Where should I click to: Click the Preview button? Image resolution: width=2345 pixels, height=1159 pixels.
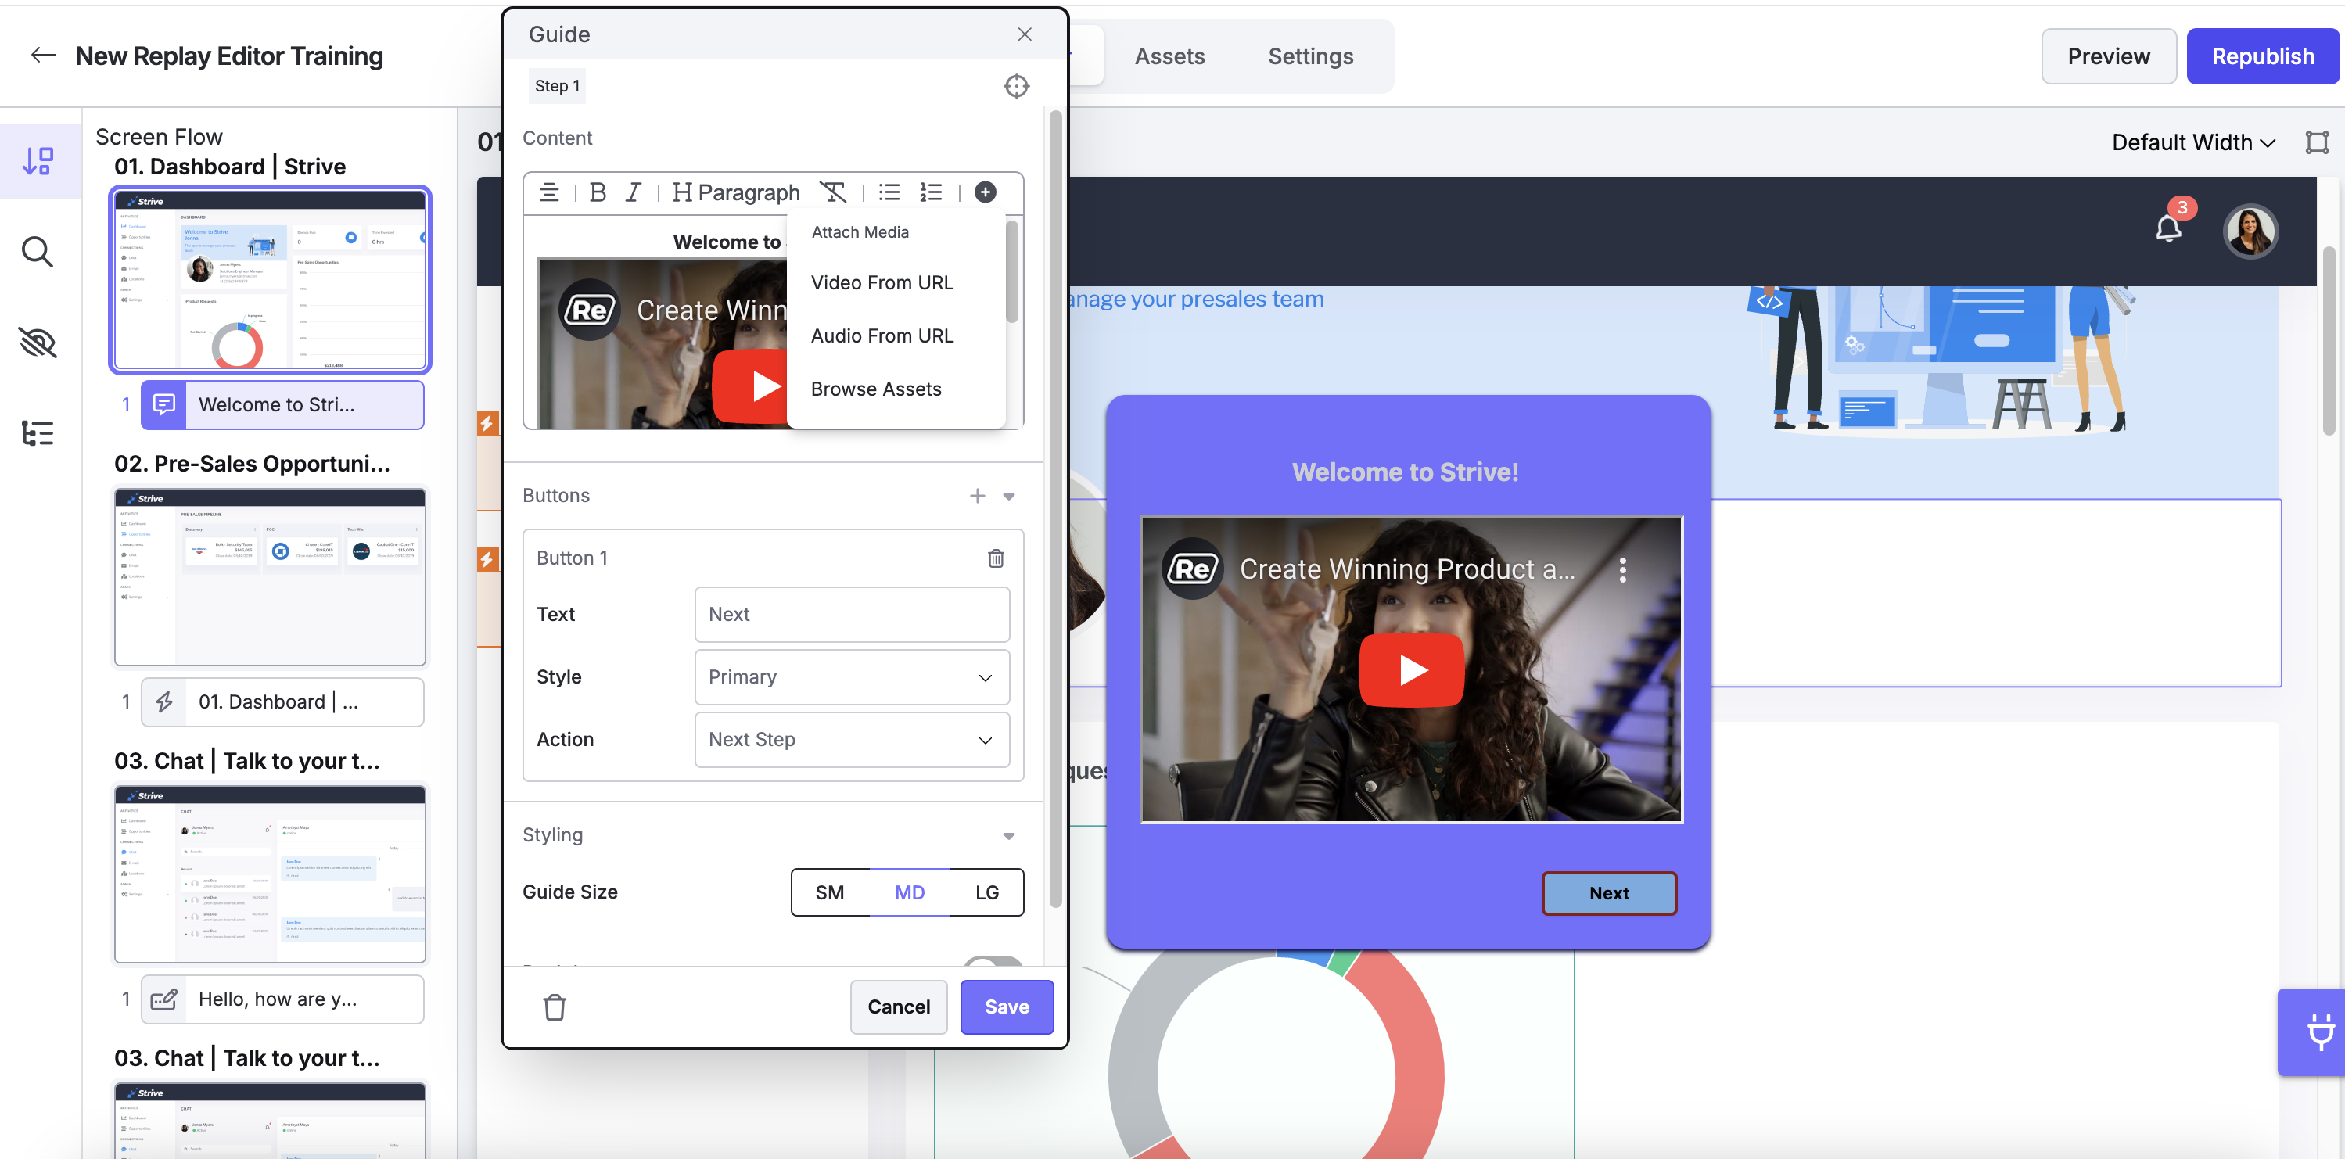point(2108,56)
